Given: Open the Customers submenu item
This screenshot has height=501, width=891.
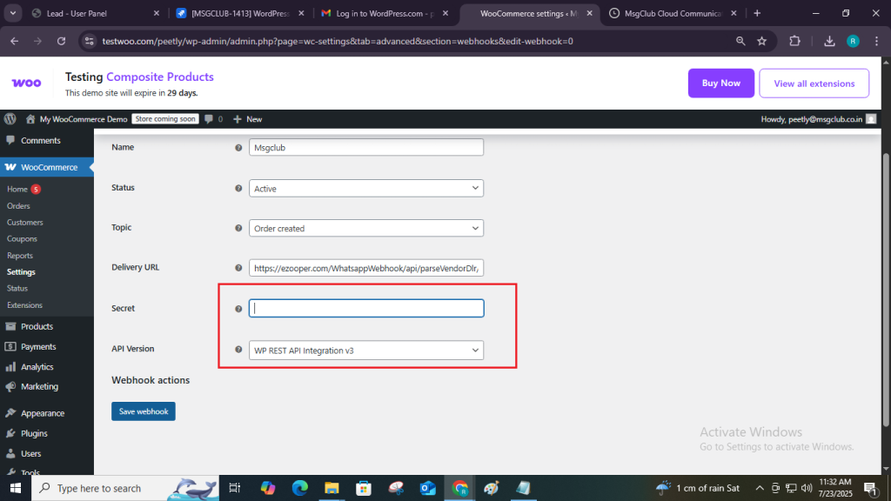Looking at the screenshot, I should pyautogui.click(x=25, y=222).
